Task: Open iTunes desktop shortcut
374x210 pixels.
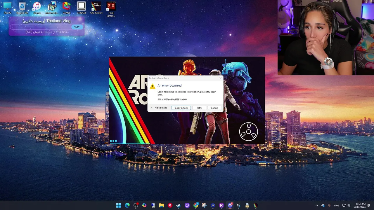Action: click(x=37, y=8)
